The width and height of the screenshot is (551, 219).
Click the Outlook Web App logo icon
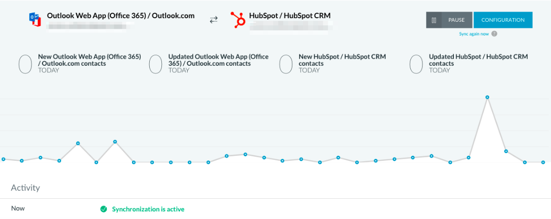[35, 20]
